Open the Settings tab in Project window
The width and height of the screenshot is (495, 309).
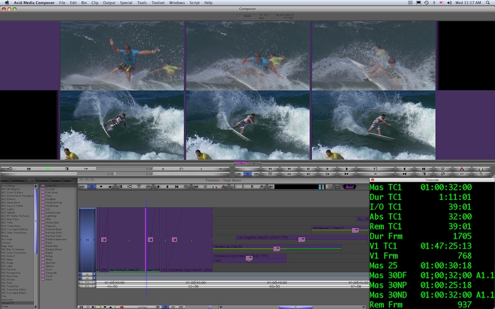(18, 181)
